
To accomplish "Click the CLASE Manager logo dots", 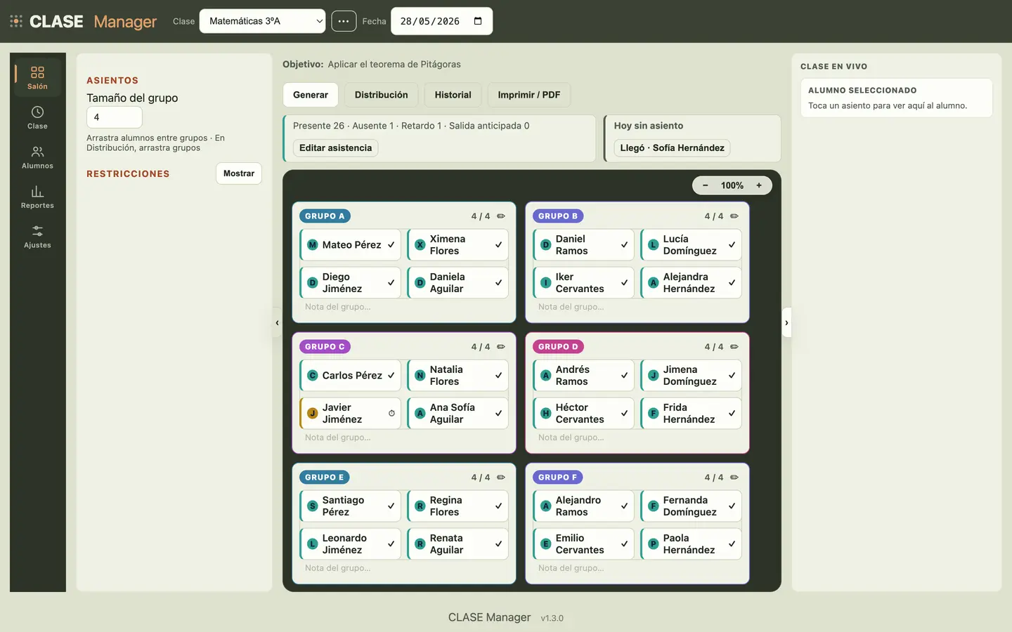I will pos(16,21).
